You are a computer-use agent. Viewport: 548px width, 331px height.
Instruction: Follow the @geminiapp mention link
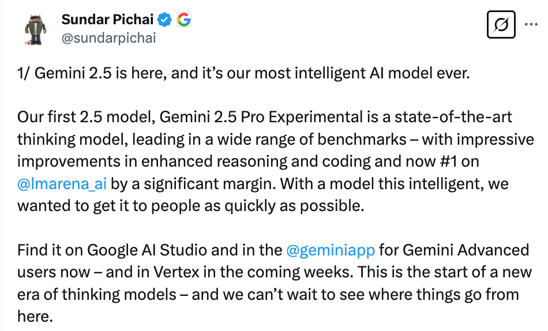pyautogui.click(x=331, y=250)
